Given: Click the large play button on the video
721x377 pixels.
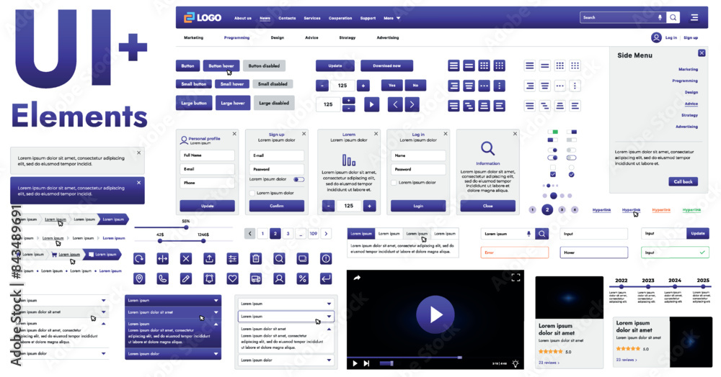Looking at the screenshot, I should click(x=435, y=314).
